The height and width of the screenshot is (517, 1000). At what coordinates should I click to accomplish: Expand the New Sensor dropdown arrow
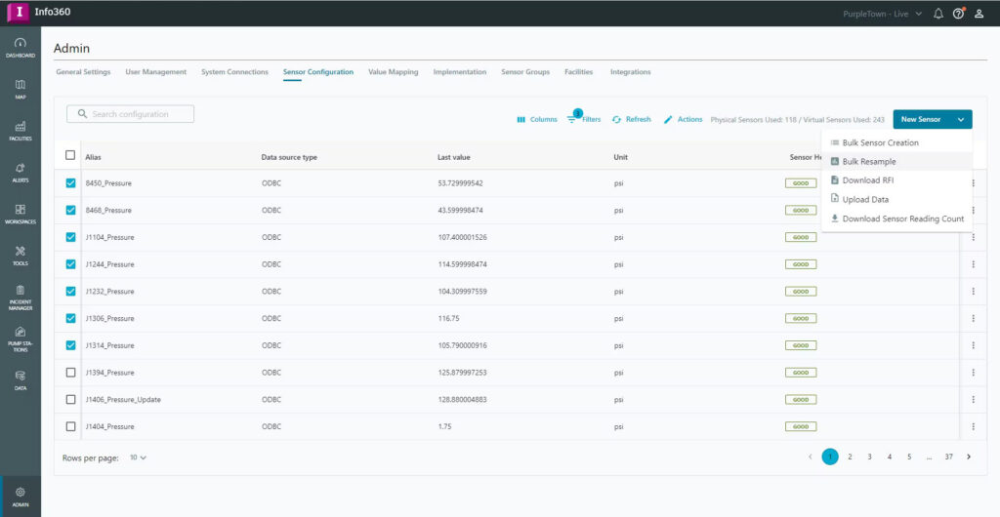coord(961,120)
